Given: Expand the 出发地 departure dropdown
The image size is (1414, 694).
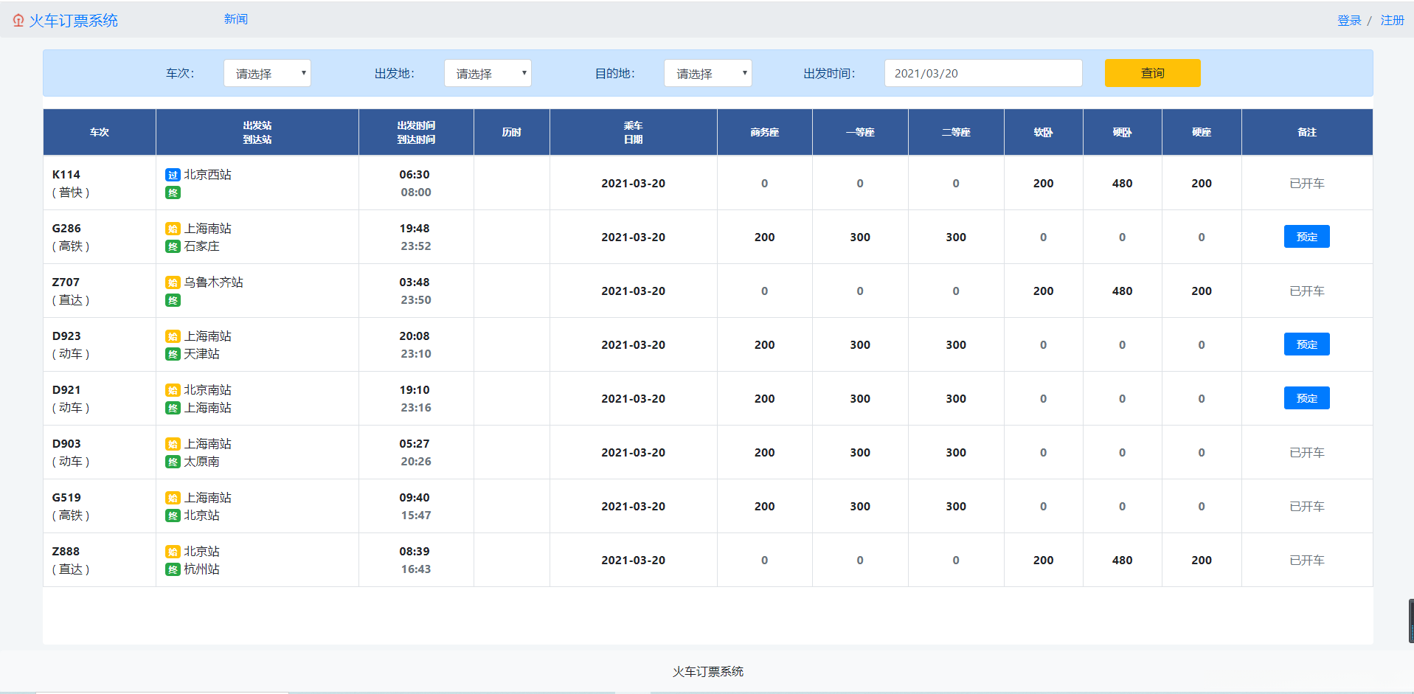Looking at the screenshot, I should point(488,74).
